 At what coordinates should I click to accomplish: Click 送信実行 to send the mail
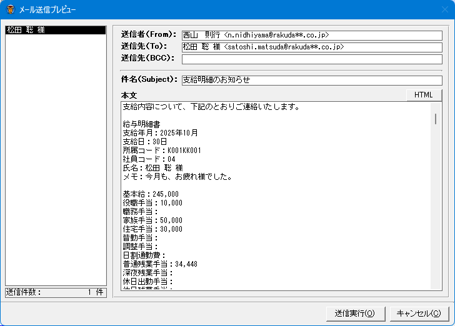click(x=354, y=314)
